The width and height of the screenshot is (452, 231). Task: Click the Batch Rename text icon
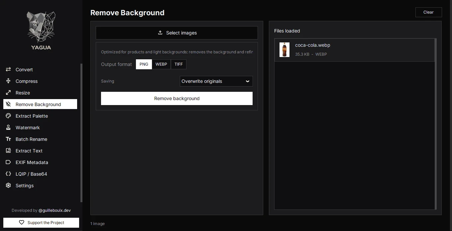(8, 139)
